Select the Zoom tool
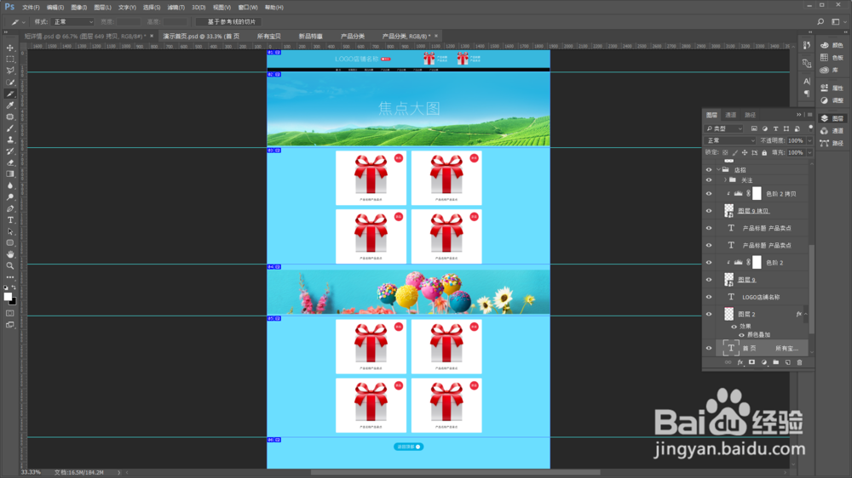The width and height of the screenshot is (852, 478). click(x=9, y=266)
